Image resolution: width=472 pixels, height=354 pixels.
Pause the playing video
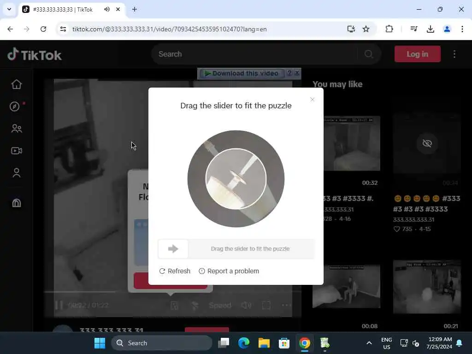tap(59, 305)
